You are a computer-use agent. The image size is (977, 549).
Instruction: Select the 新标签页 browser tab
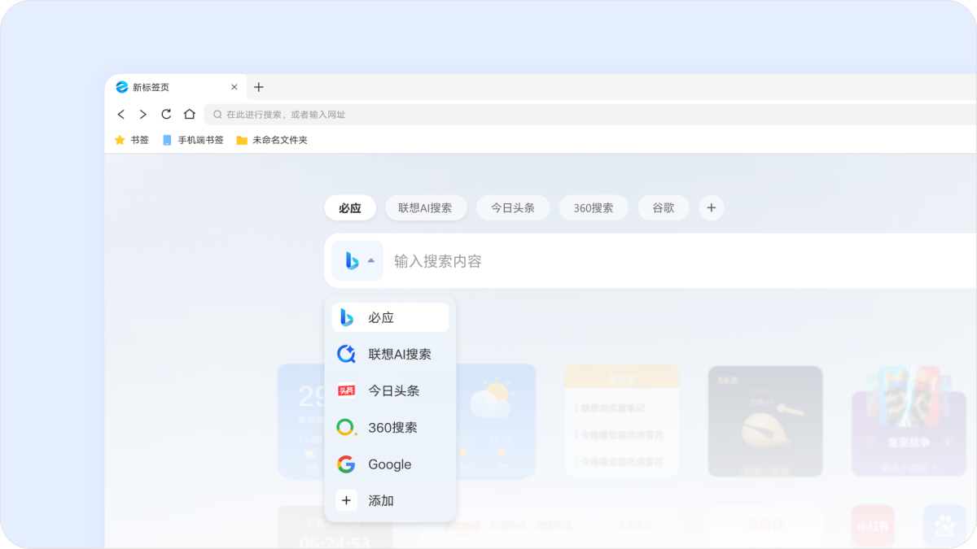[x=176, y=87]
